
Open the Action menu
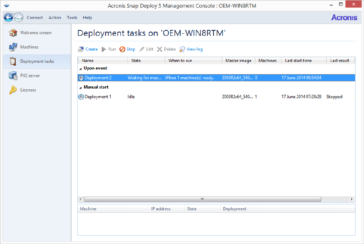(55, 18)
